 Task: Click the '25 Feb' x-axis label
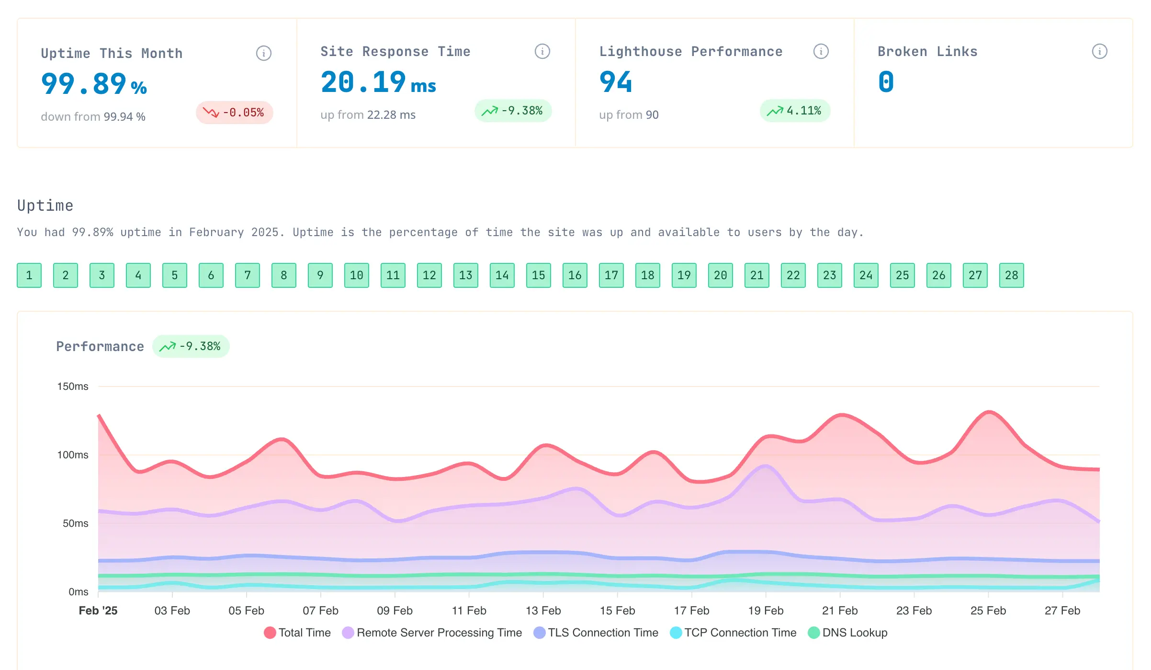(988, 611)
